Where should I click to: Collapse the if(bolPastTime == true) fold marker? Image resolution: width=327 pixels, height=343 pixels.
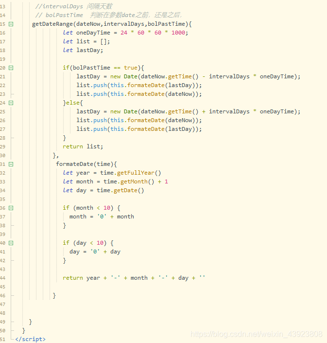[11, 68]
